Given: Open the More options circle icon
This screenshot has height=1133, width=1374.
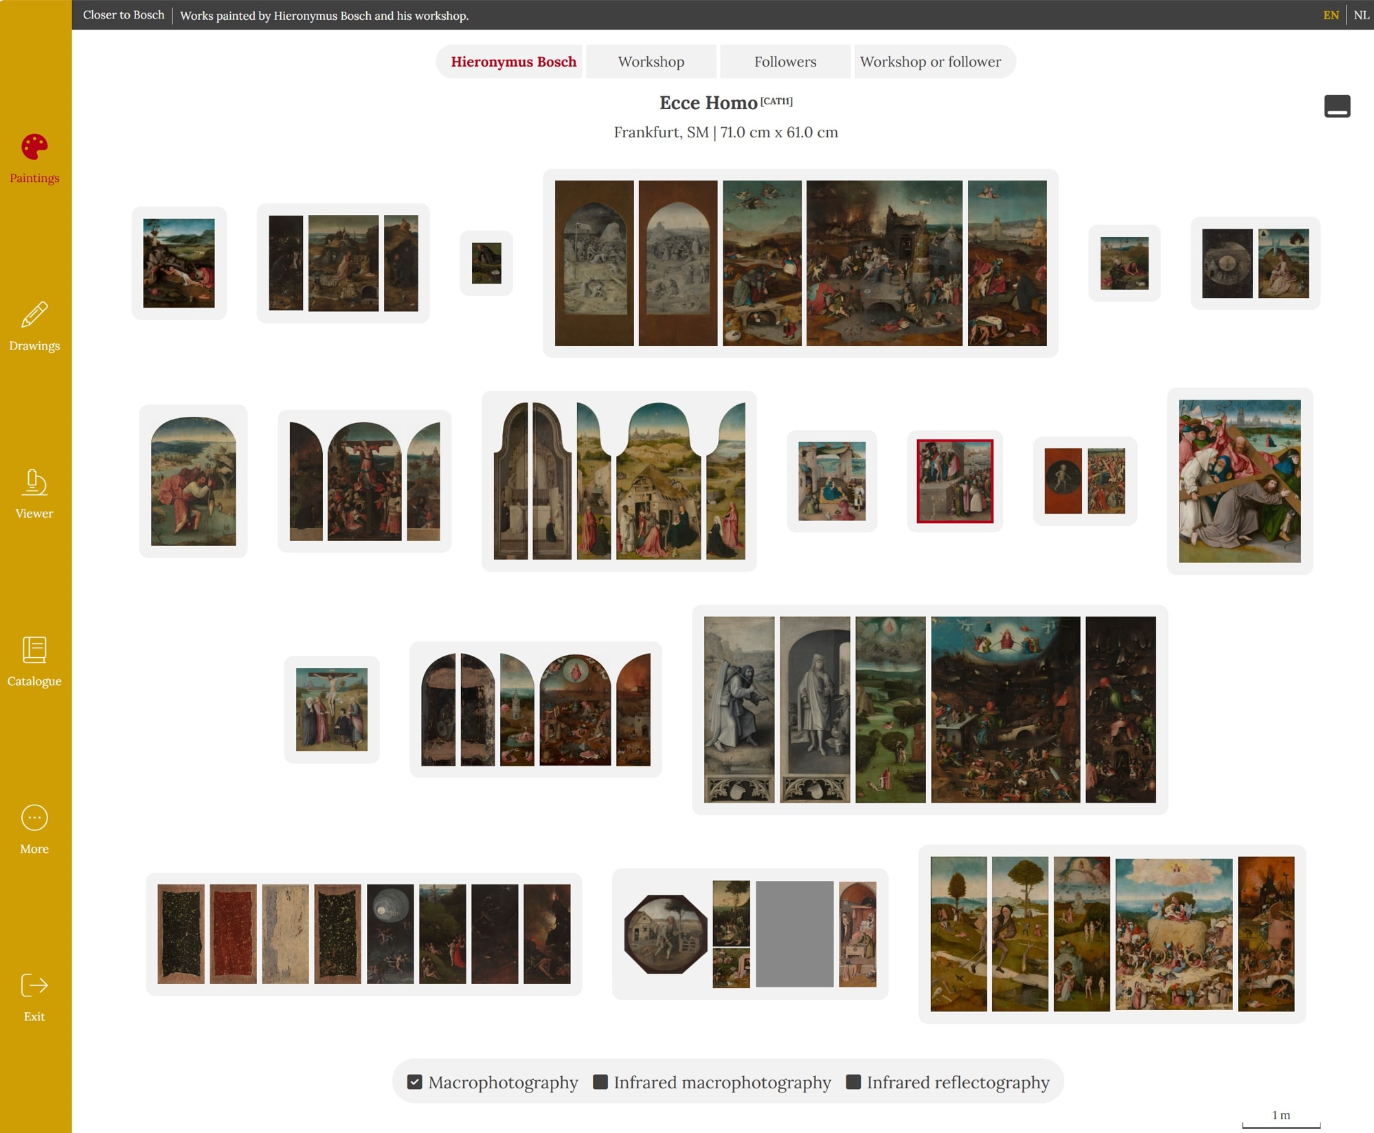Looking at the screenshot, I should pyautogui.click(x=34, y=818).
